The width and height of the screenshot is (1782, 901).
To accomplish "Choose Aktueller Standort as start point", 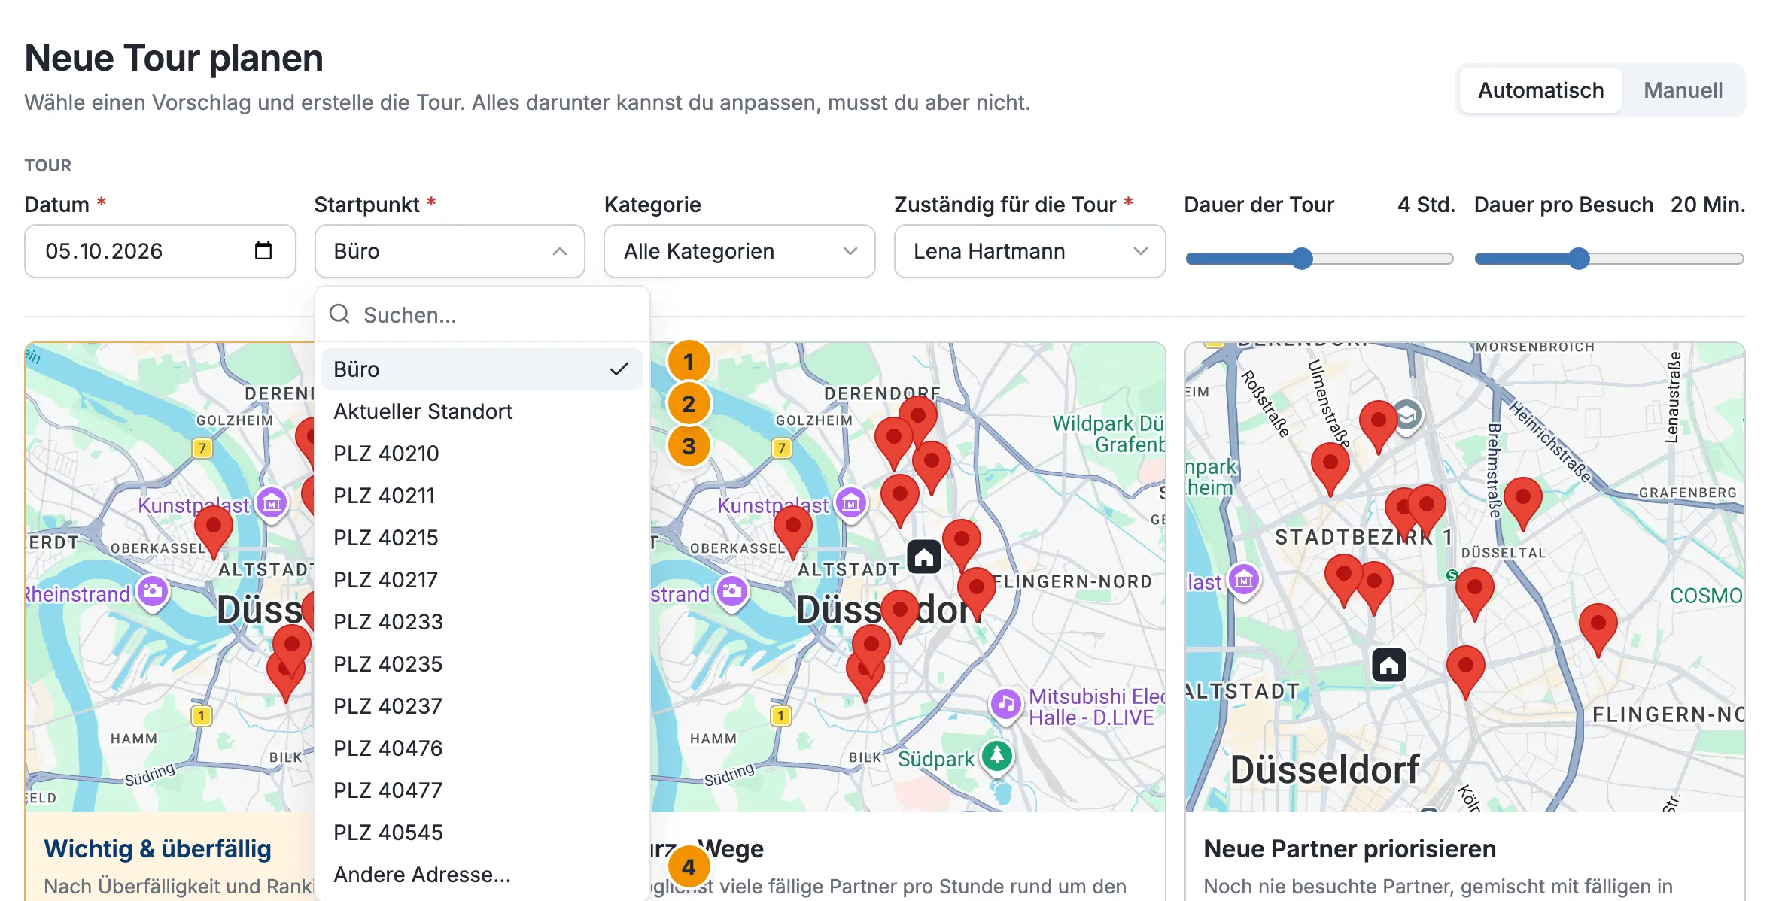I will coord(482,411).
